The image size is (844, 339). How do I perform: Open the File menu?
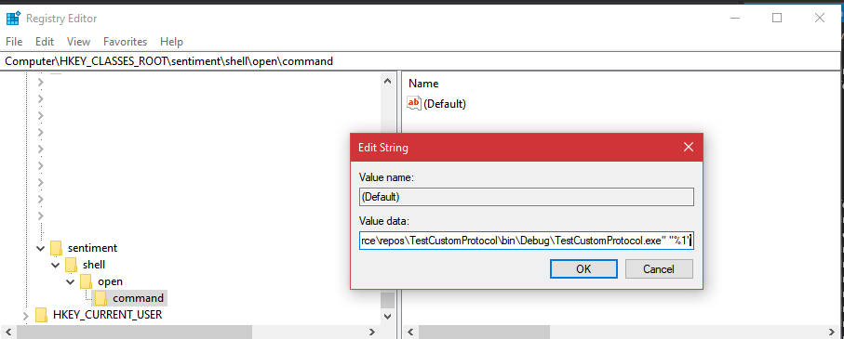click(x=14, y=42)
